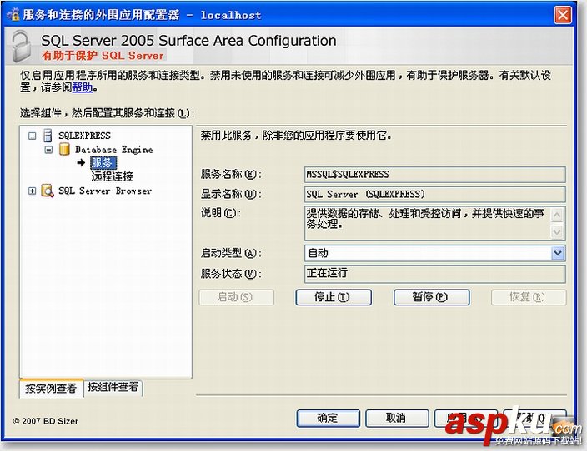This screenshot has width=587, height=451.
Task: Confirm with the 确定 button
Action: coord(329,418)
